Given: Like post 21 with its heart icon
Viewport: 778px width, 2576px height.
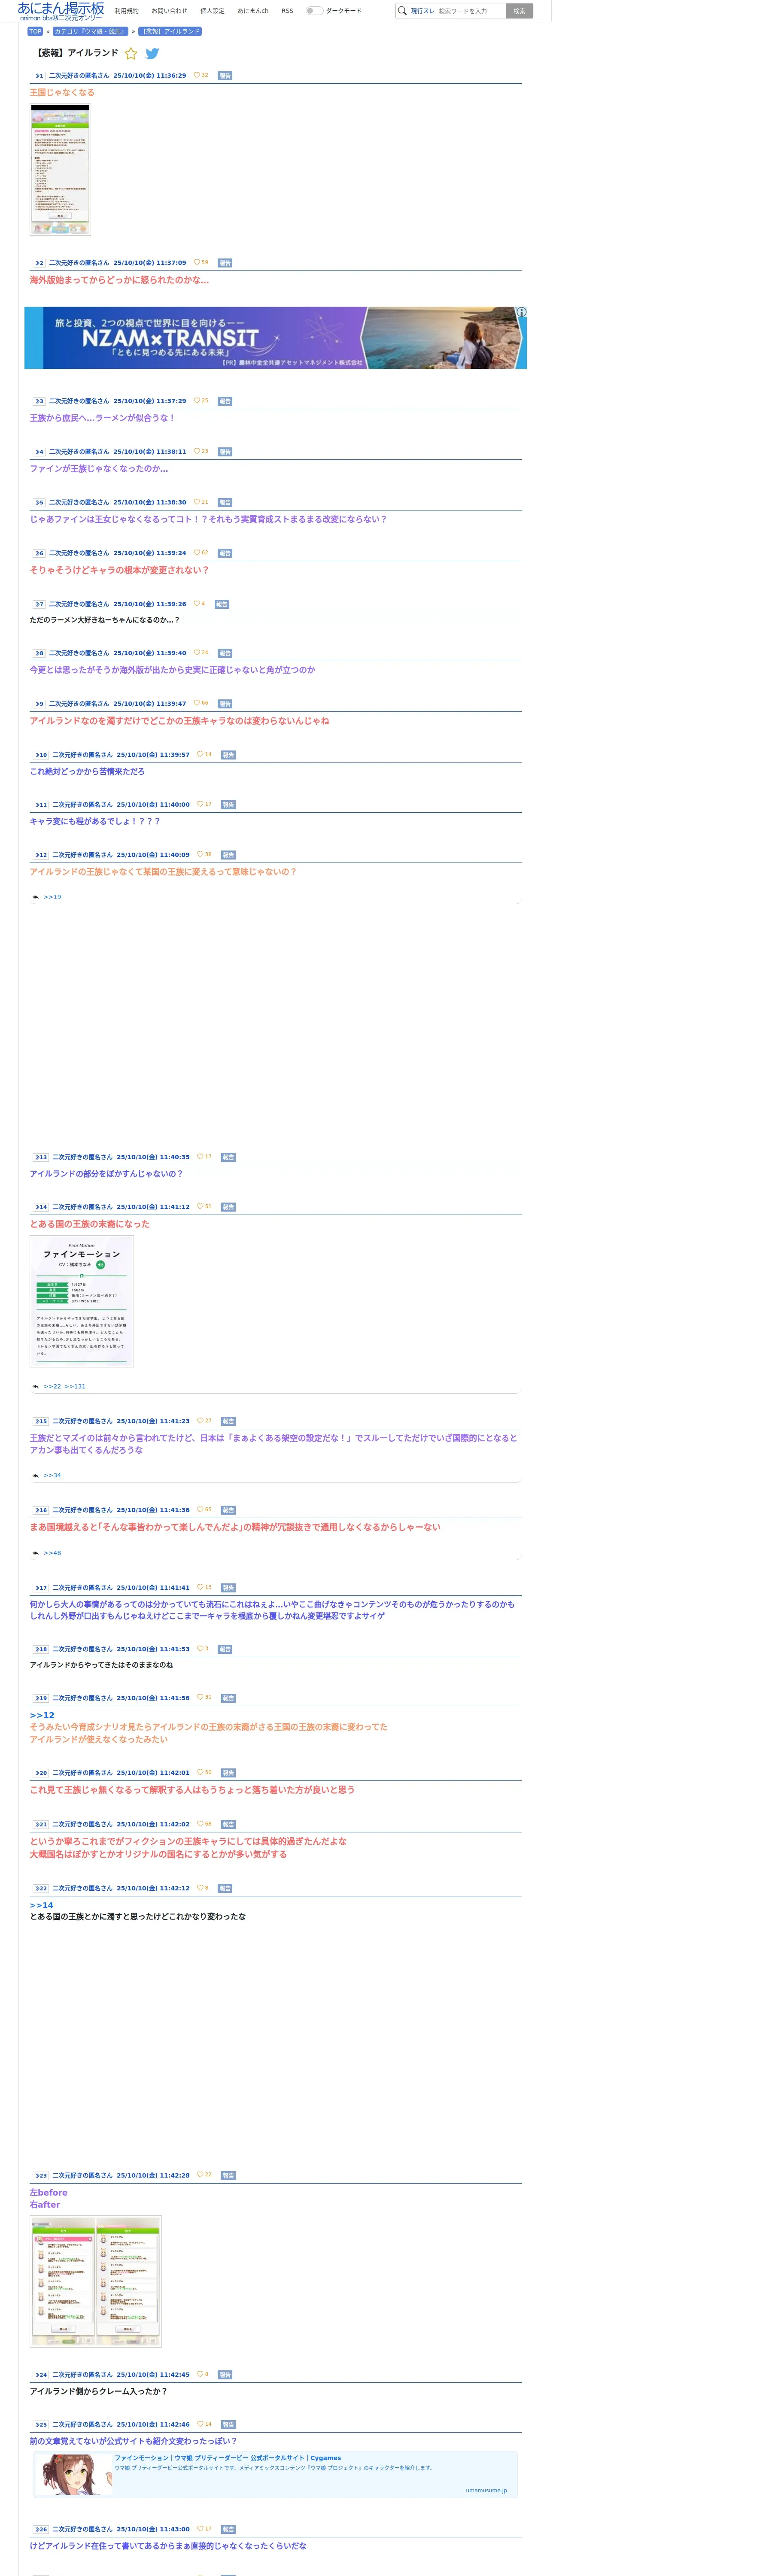Looking at the screenshot, I should 200,1824.
